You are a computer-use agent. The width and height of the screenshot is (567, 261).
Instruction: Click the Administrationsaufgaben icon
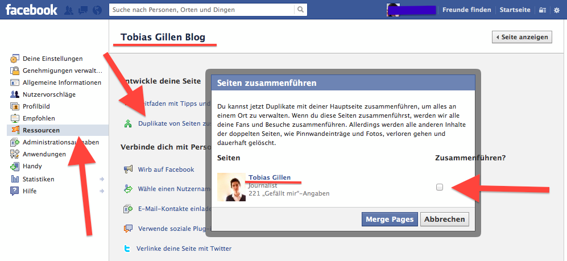coord(15,142)
